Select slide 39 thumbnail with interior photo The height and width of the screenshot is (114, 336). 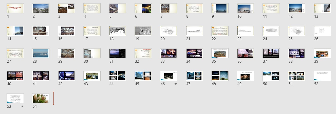pos(322,53)
